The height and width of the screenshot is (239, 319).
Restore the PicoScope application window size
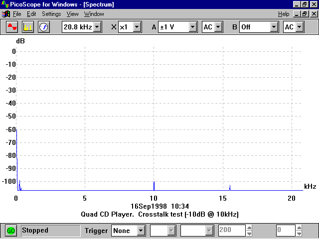305,4
